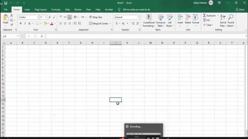
Task: Open the Calibri font name dropdown
Action: click(x=38, y=17)
